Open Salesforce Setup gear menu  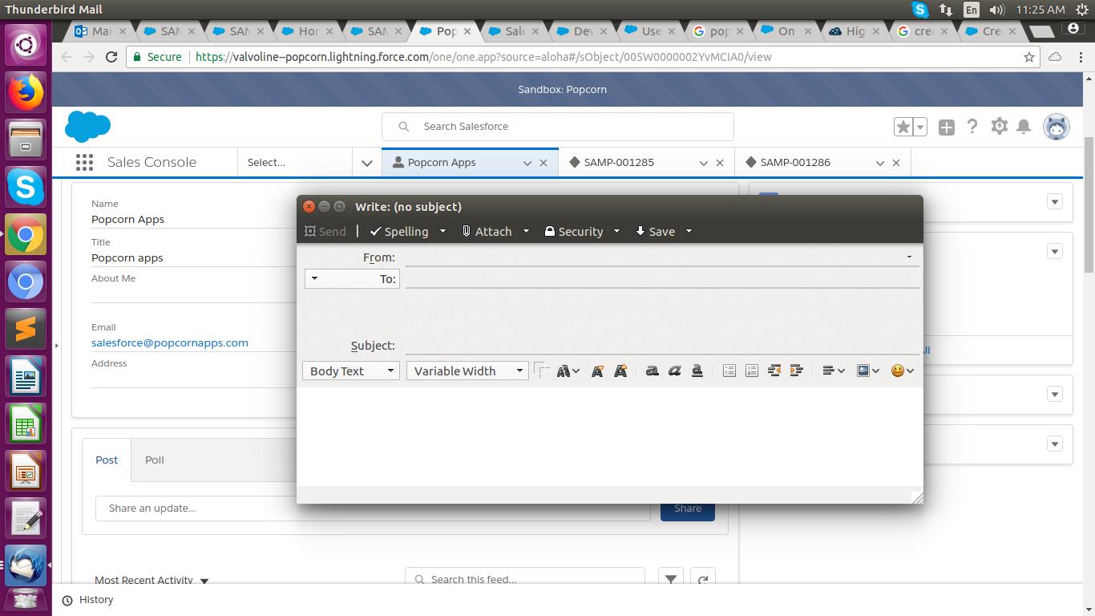pos(999,127)
